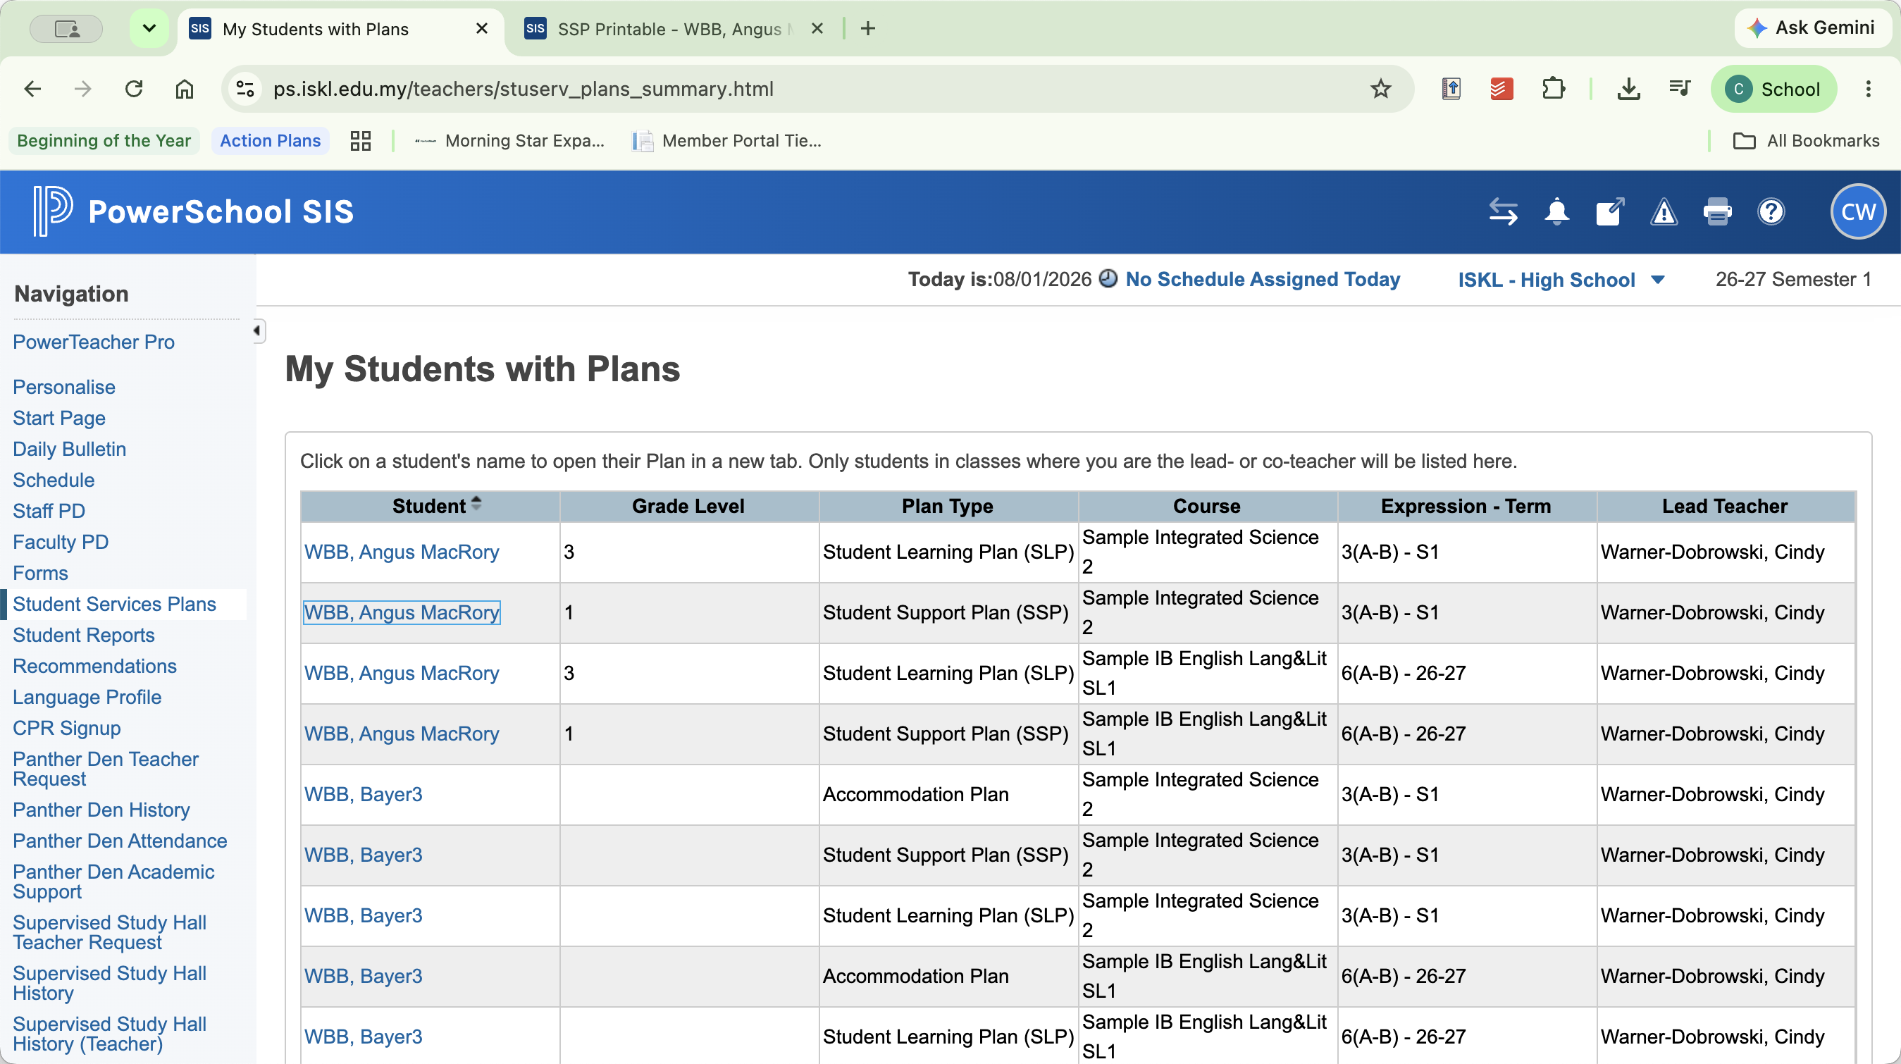Click No Schedule Assigned Today link
Screen dimensions: 1901x1064
[1263, 279]
